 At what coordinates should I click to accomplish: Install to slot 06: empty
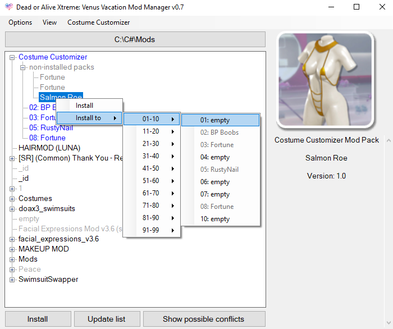tap(220, 182)
